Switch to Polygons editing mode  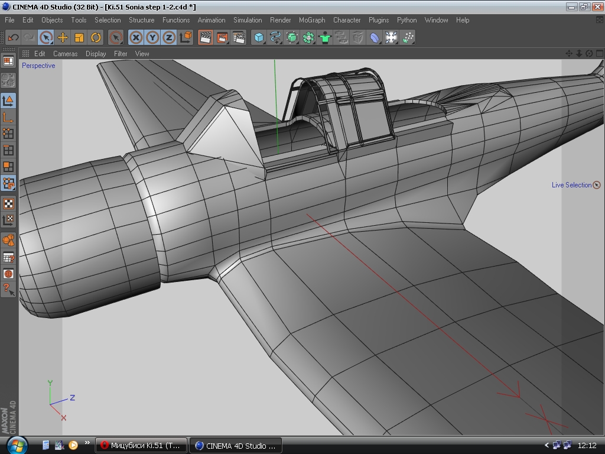pos(8,167)
